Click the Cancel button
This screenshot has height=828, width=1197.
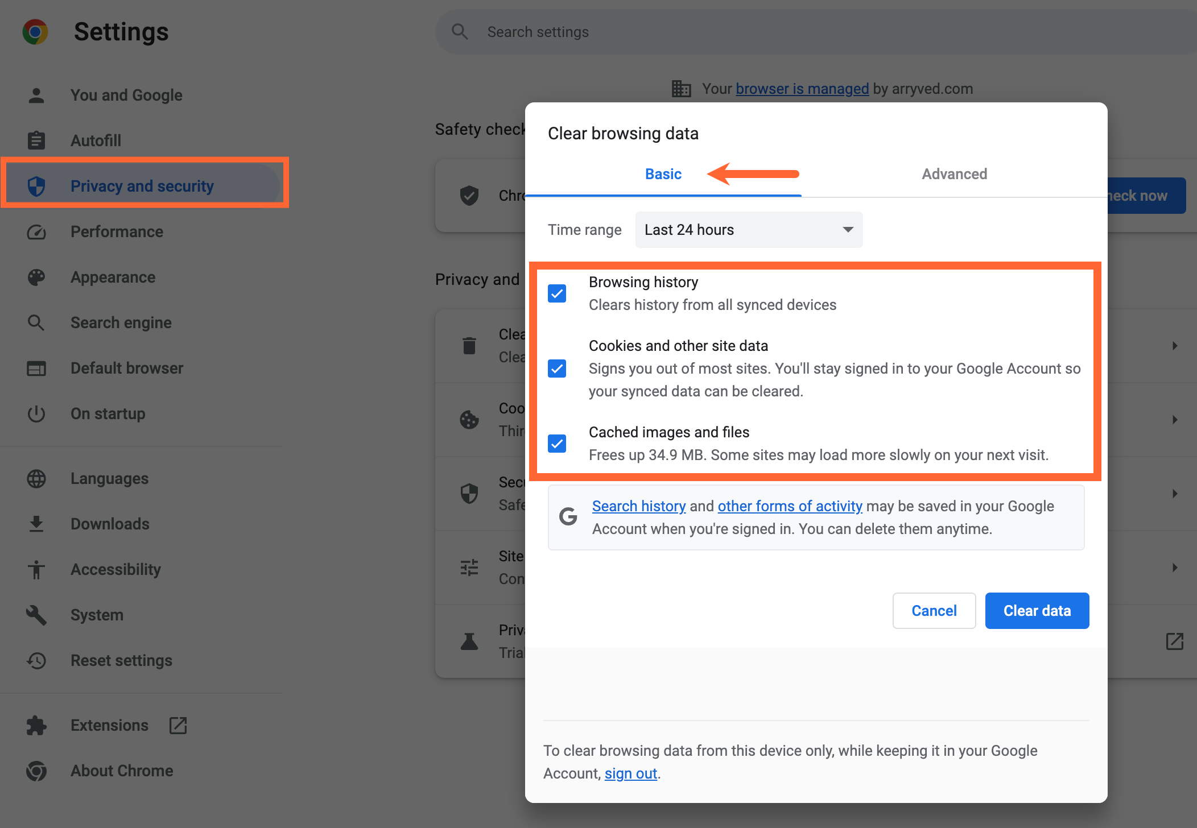click(934, 611)
